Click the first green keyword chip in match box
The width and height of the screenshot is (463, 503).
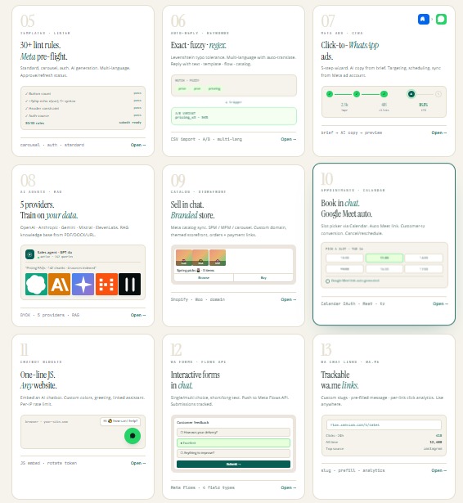(182, 89)
